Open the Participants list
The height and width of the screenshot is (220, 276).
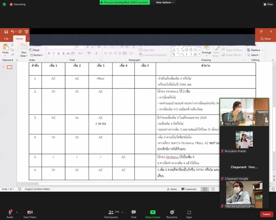tap(111, 214)
